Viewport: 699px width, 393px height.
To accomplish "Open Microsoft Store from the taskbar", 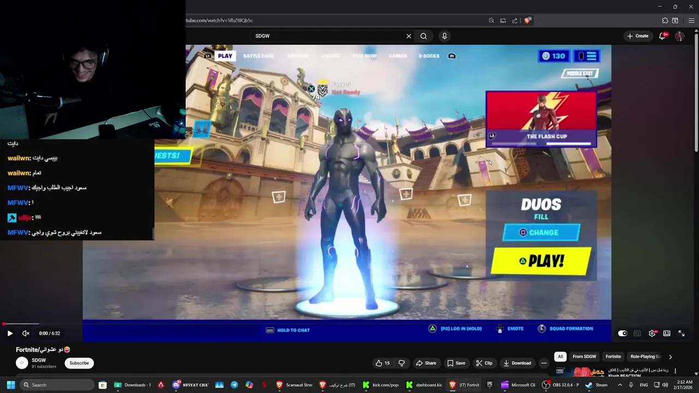I will [x=103, y=385].
